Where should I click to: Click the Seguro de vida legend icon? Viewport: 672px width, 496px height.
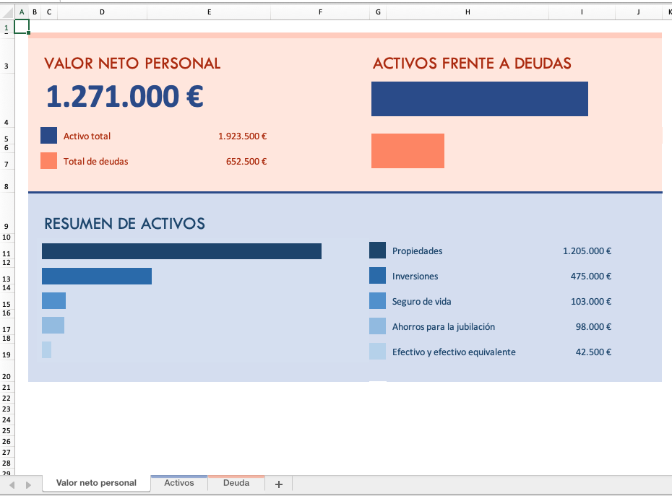pyautogui.click(x=376, y=300)
